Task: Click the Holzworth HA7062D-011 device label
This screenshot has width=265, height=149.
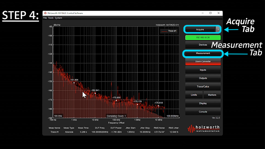Action: 167,25
